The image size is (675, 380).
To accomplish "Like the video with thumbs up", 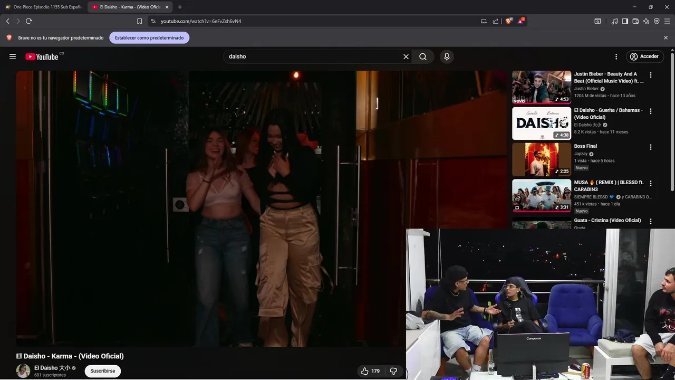I will tap(370, 371).
